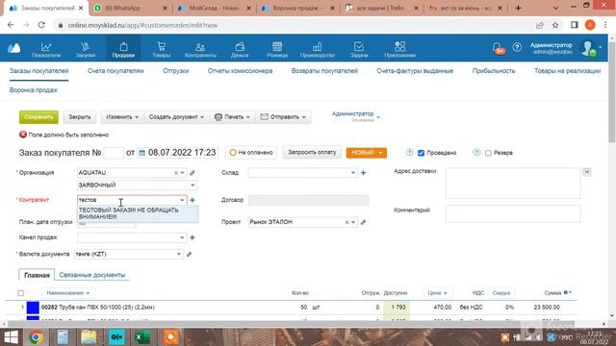Viewport: 616px width, 346px height.
Task: Open Excel from the Windows taskbar
Action: click(141, 337)
